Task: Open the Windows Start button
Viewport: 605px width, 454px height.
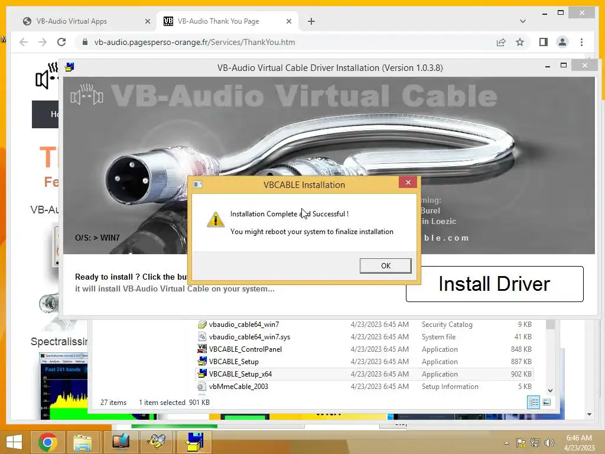Action: pyautogui.click(x=14, y=442)
